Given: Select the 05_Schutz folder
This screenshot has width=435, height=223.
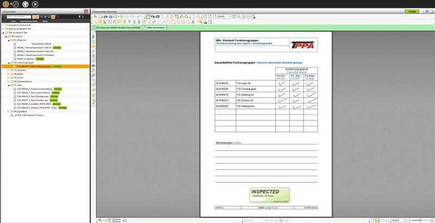Looking at the screenshot, I should (18, 78).
